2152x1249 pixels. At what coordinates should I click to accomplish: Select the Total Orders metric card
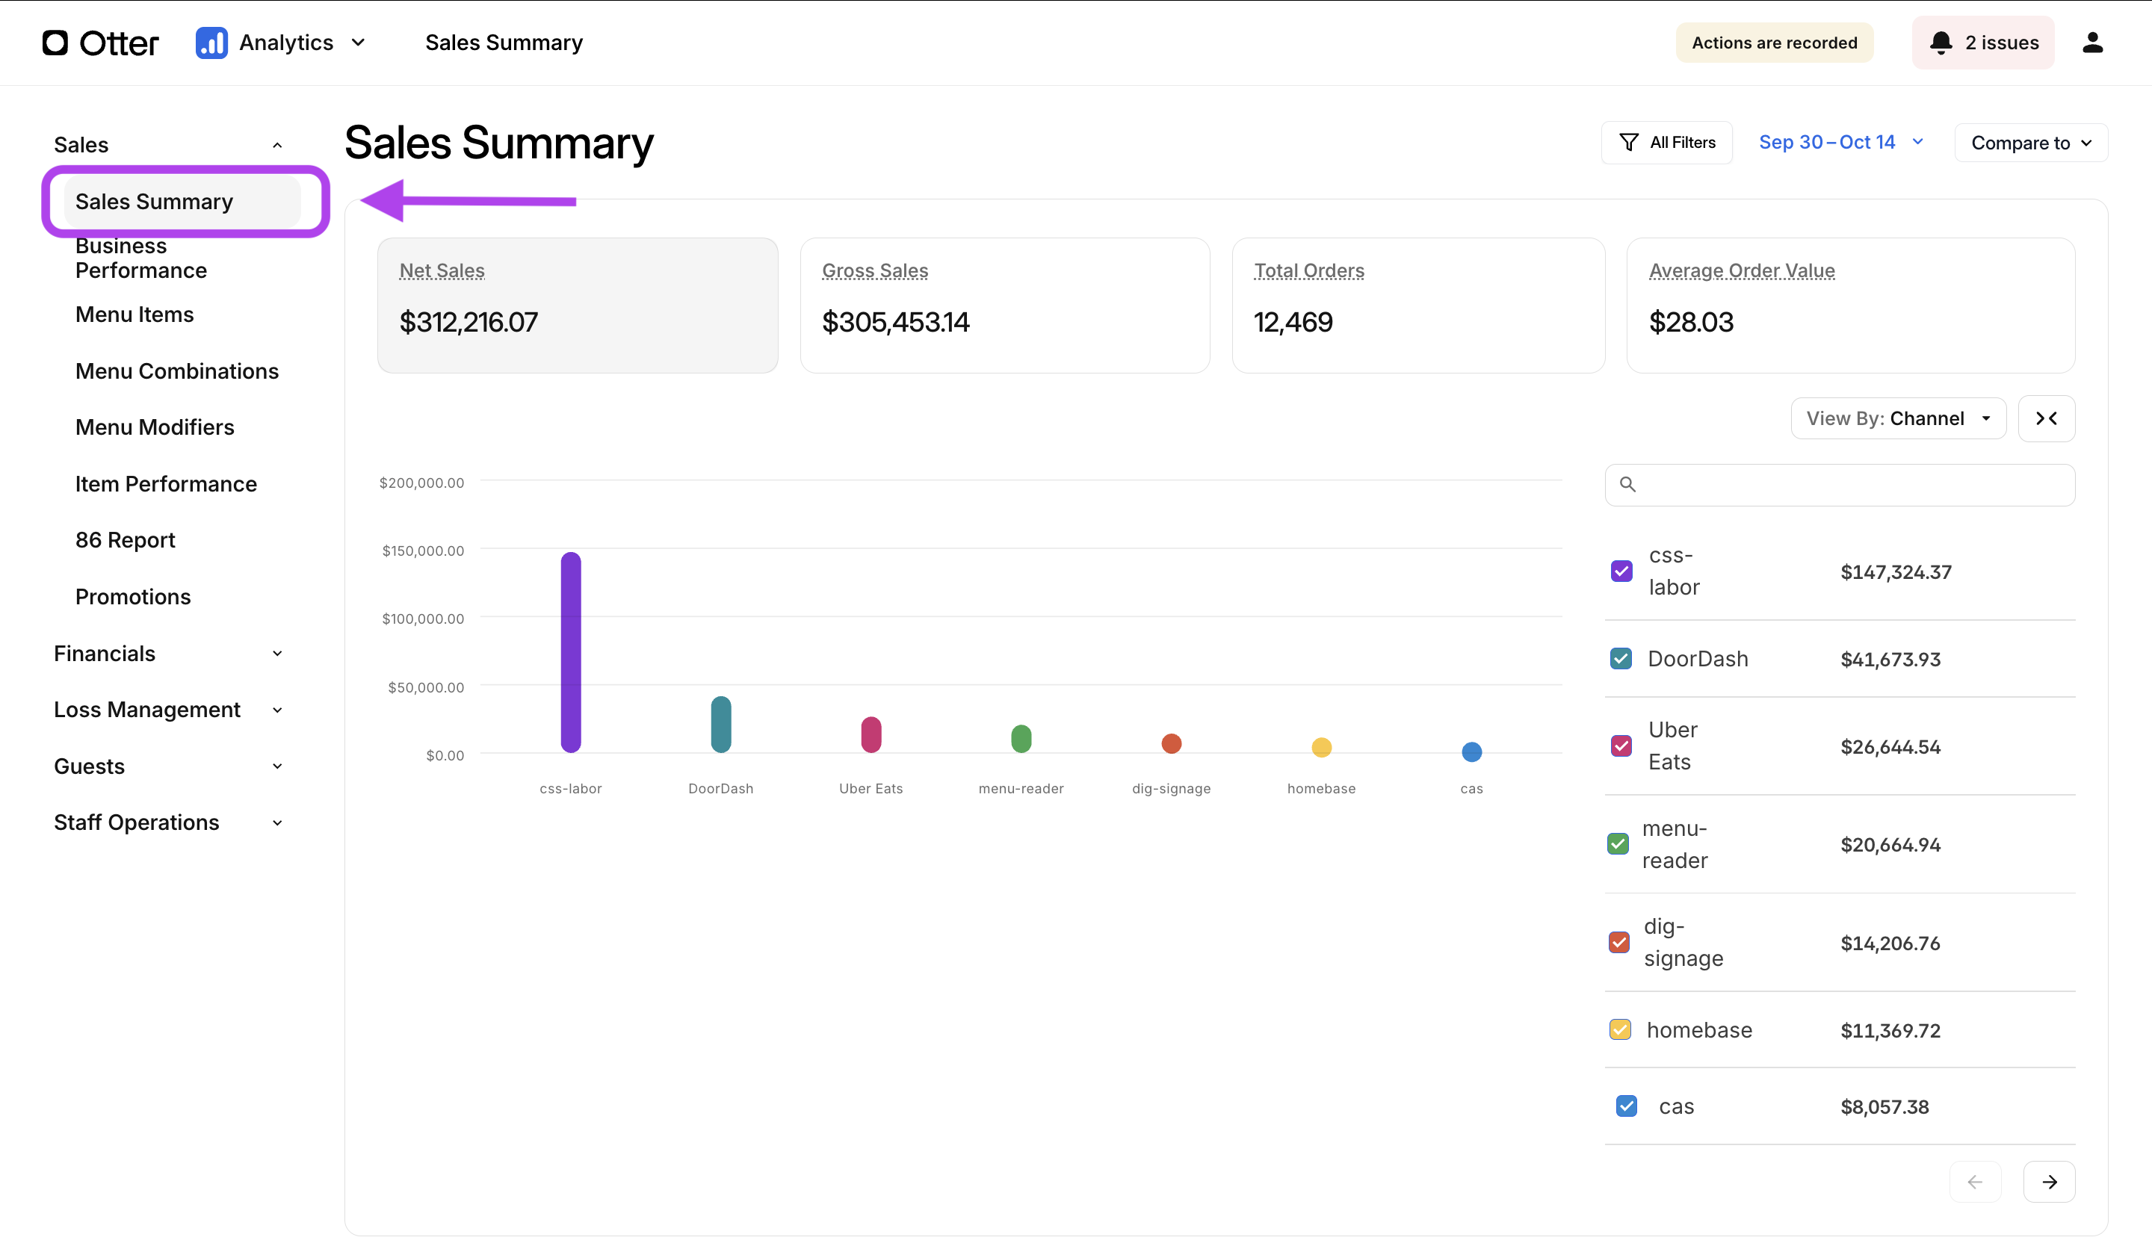click(x=1417, y=305)
